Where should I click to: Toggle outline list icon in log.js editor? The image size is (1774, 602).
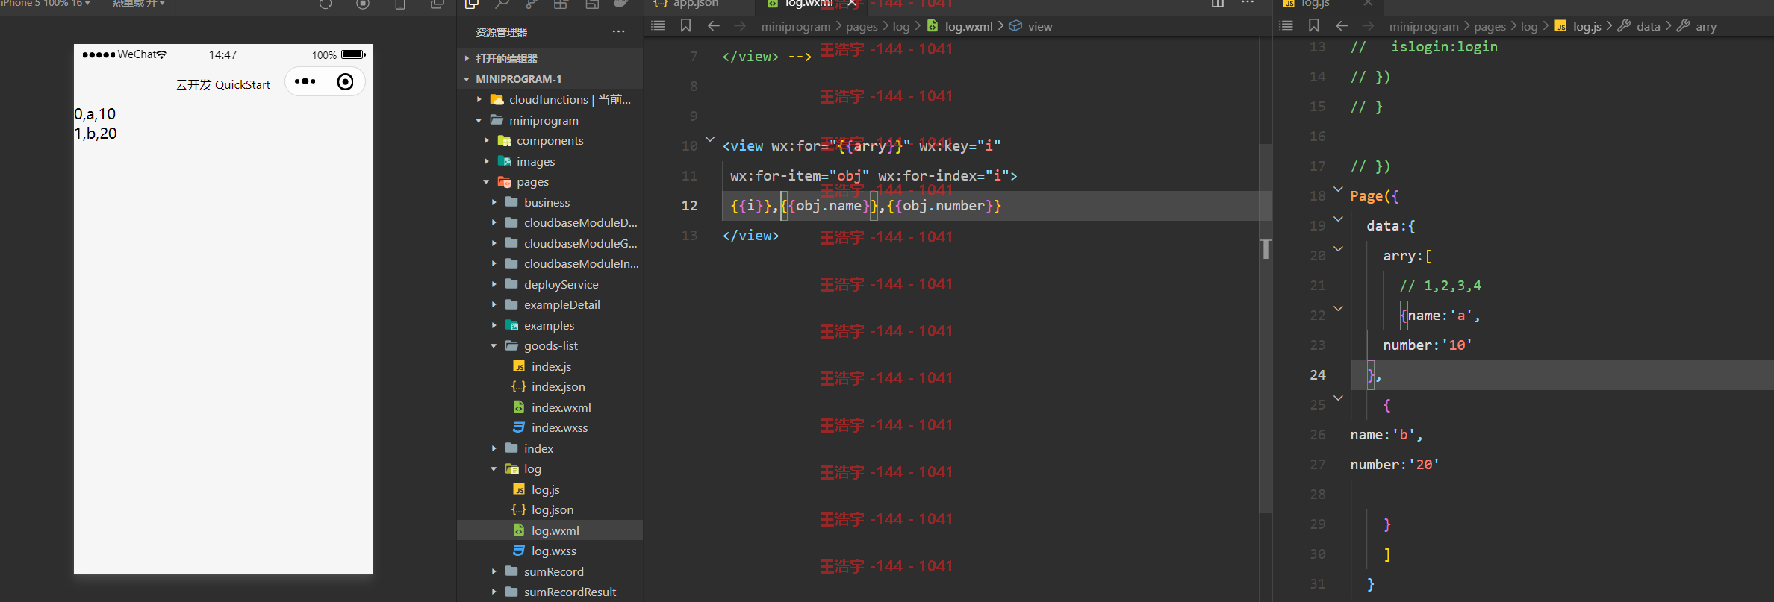tap(1286, 25)
